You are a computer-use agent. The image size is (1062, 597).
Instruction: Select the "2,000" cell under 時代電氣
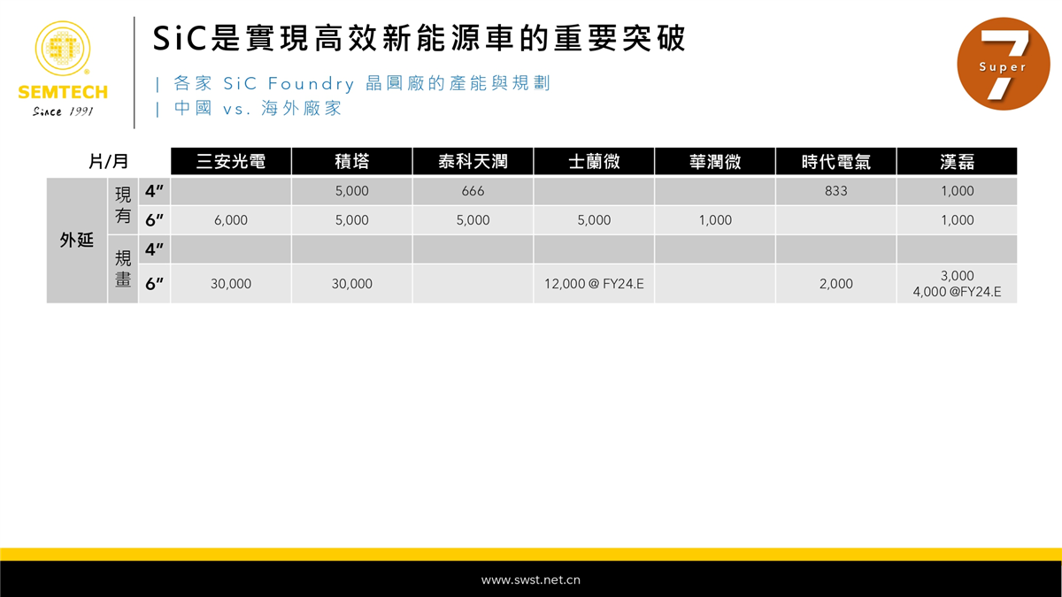[836, 284]
